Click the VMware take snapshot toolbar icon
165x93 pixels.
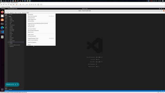(23, 5)
